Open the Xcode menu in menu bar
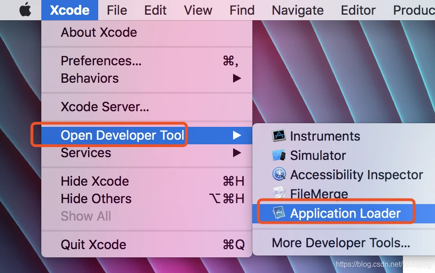 click(x=70, y=10)
